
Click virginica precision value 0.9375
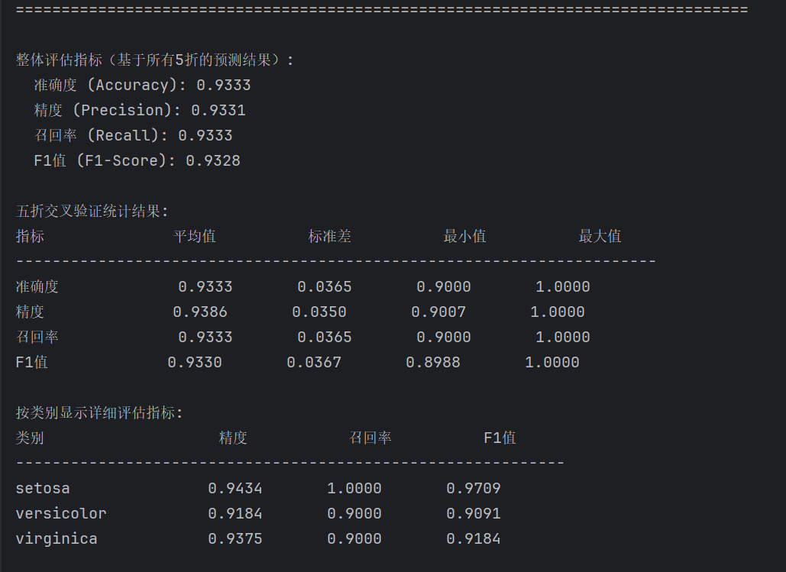click(235, 539)
